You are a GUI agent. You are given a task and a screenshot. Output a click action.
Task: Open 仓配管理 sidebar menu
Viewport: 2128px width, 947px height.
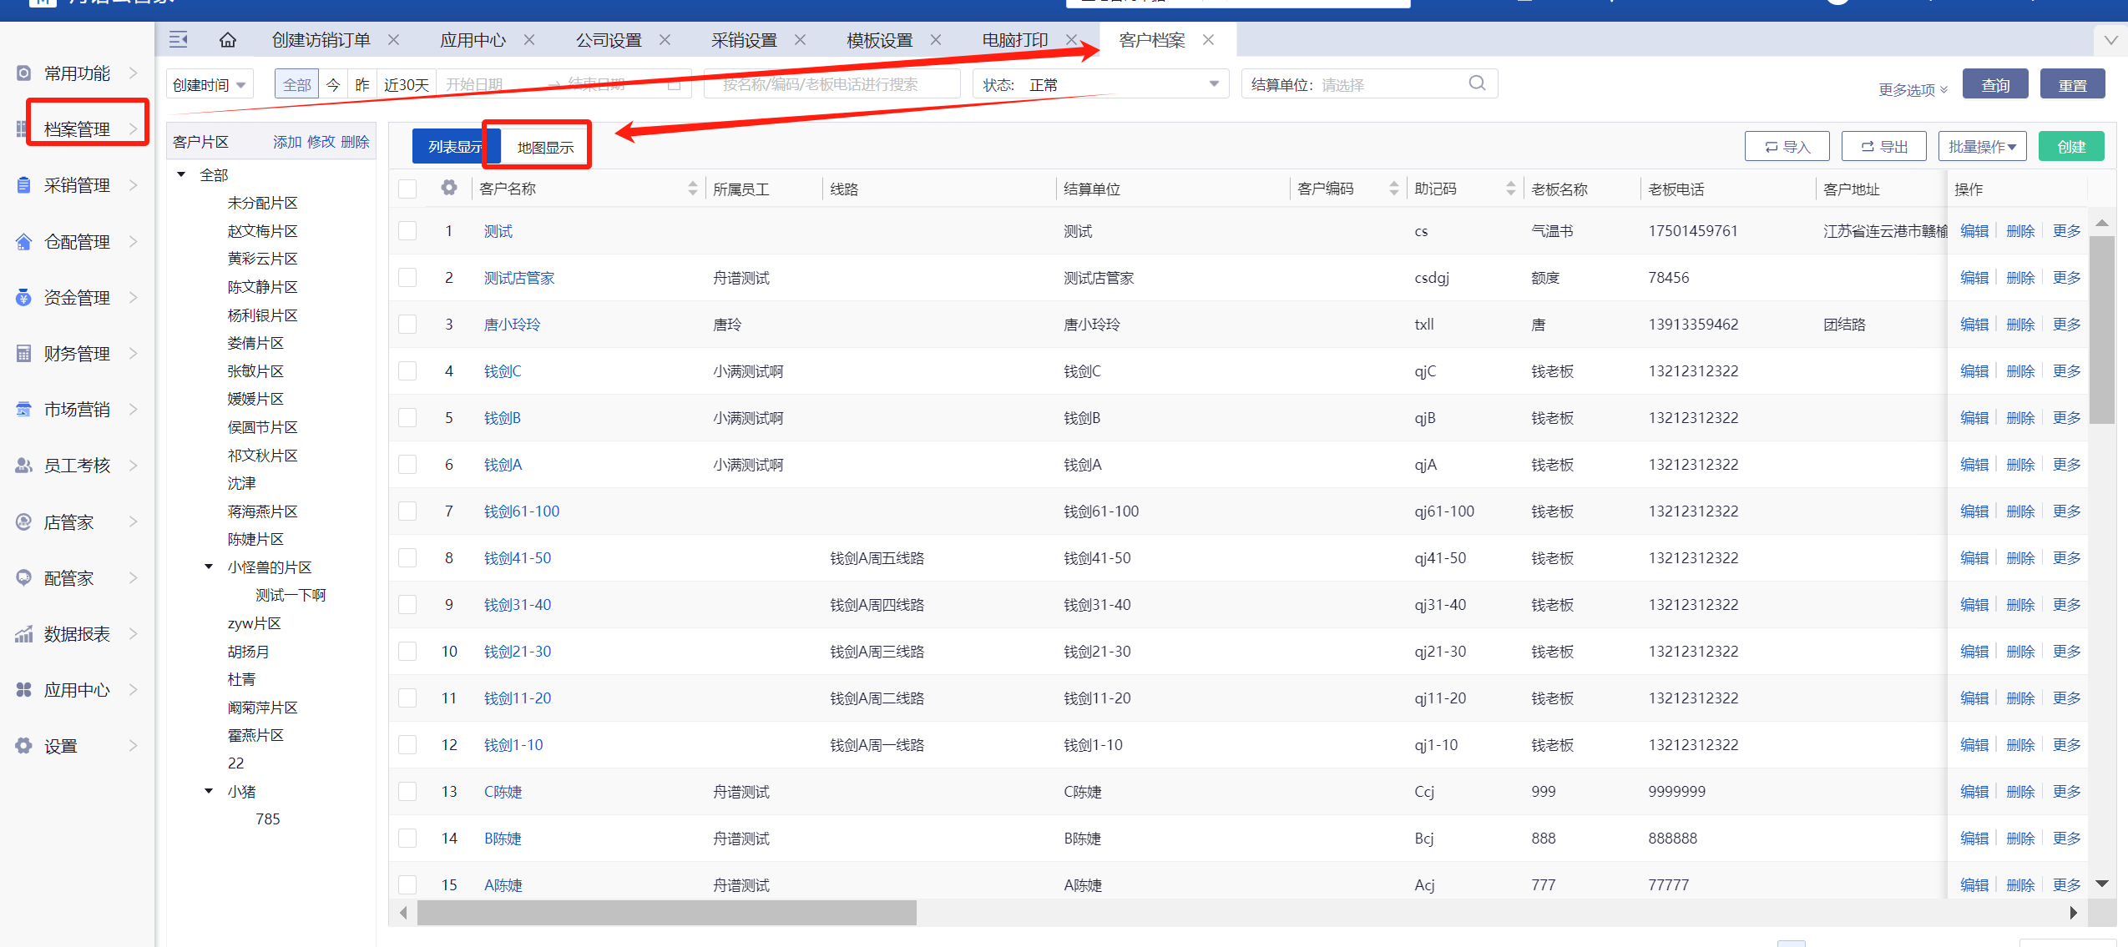[x=77, y=242]
